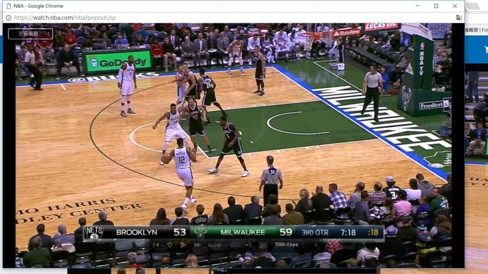
Task: Open the 主場重播 broadcast feed dropdown
Action: (30, 34)
